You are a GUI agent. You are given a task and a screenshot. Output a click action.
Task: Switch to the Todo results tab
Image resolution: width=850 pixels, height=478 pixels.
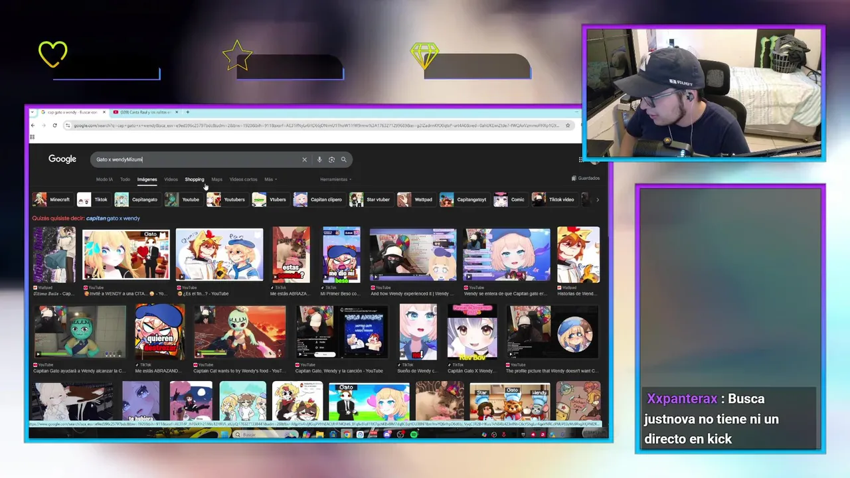(x=125, y=179)
